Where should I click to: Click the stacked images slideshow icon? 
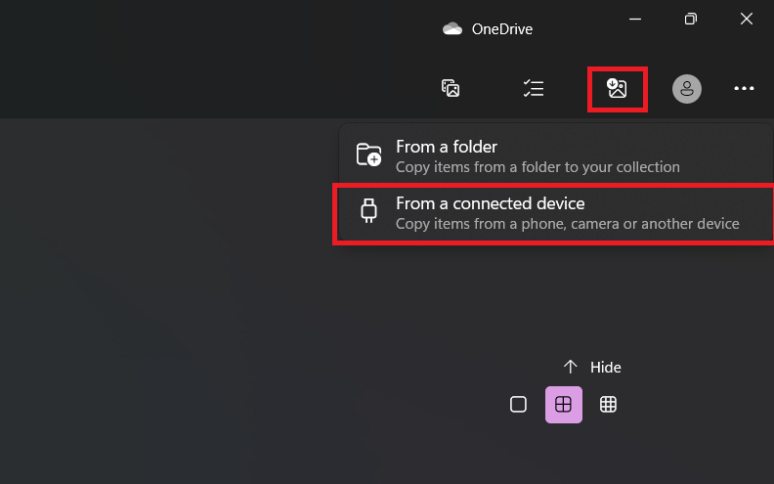click(451, 88)
